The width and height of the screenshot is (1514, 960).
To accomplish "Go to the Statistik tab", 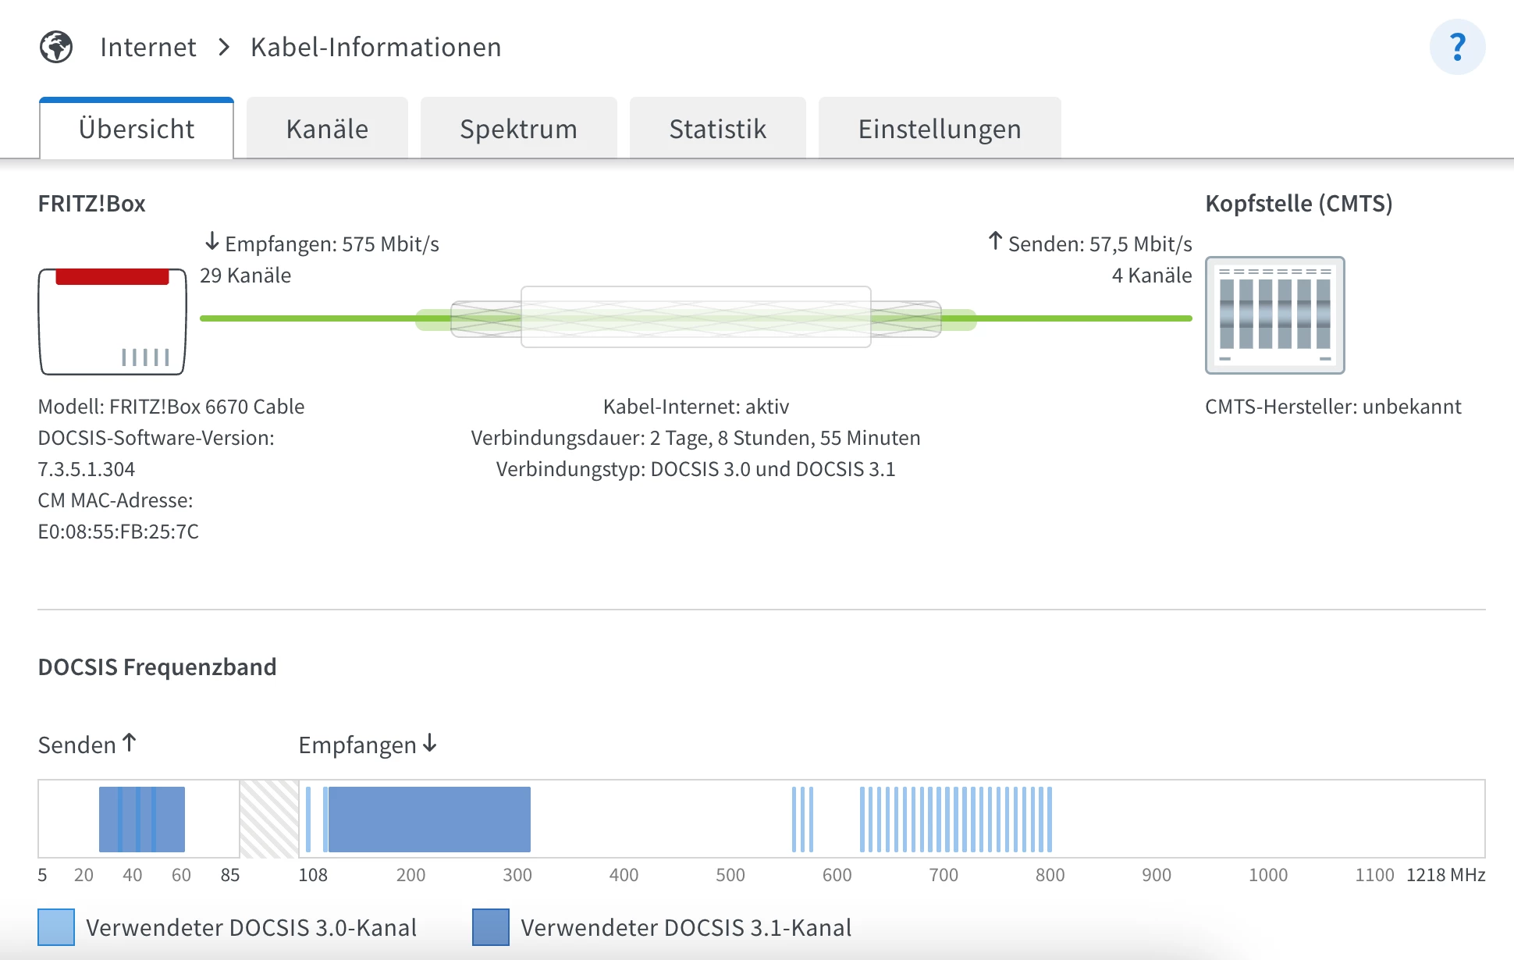I will (x=717, y=129).
